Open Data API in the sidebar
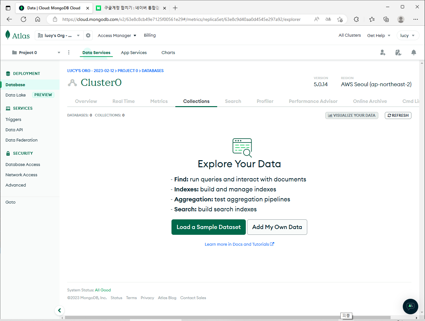425x321 pixels. click(x=14, y=130)
